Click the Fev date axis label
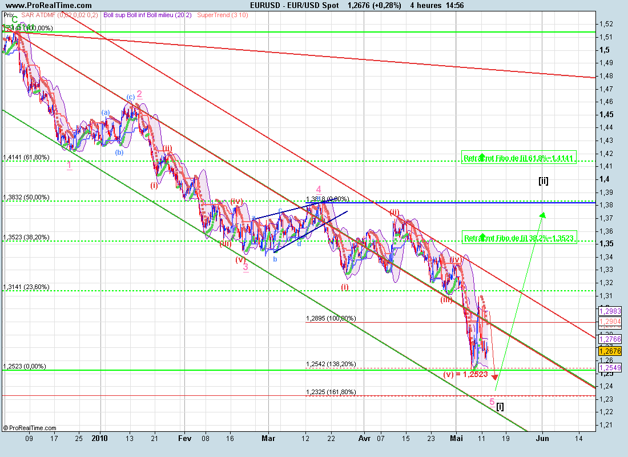The image size is (628, 457). pos(184,439)
